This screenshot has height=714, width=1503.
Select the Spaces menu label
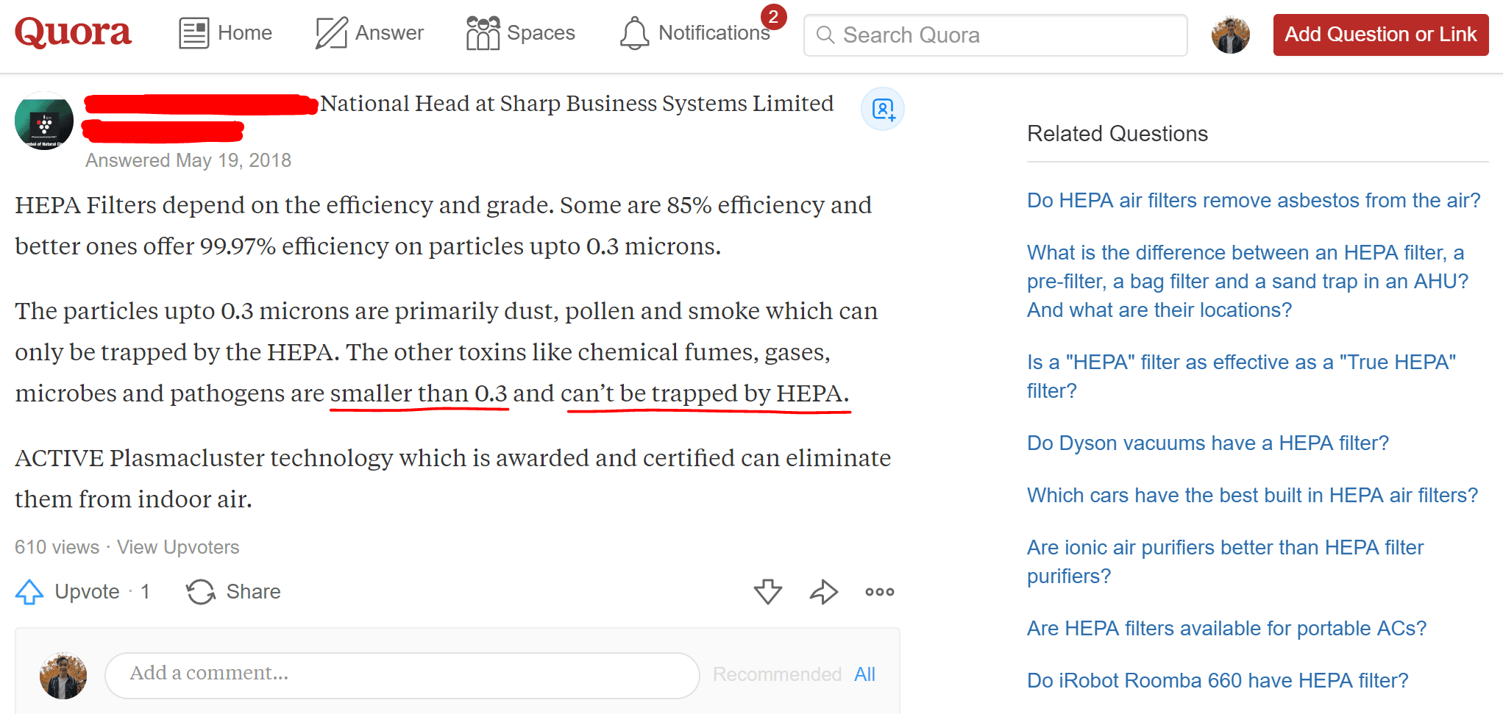coord(541,33)
